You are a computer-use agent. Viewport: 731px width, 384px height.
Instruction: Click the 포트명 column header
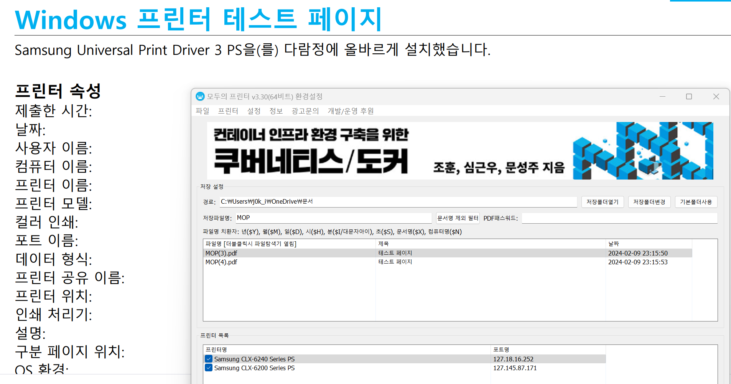[x=548, y=349]
